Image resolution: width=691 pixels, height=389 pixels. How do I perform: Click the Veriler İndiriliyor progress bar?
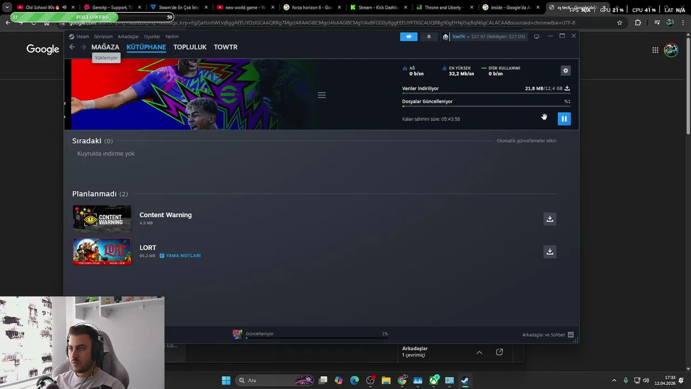point(486,93)
